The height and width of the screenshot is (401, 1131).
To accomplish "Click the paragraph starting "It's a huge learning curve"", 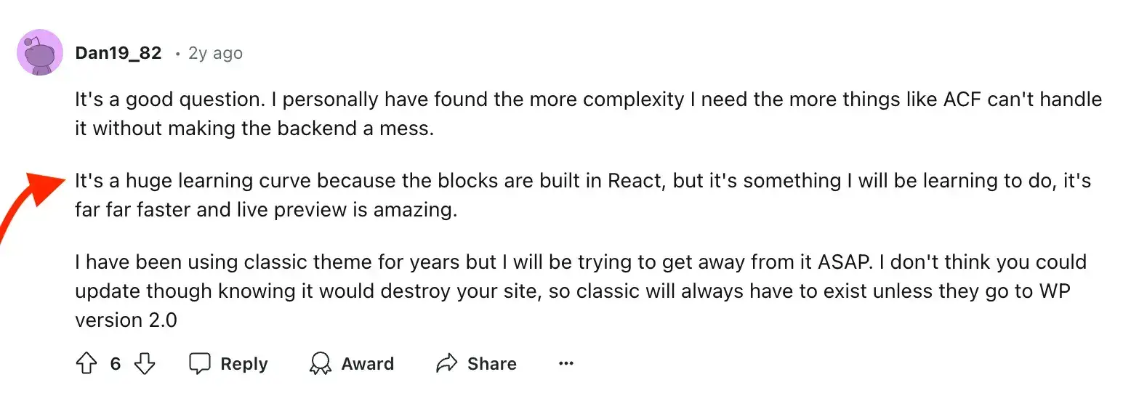I will point(583,196).
